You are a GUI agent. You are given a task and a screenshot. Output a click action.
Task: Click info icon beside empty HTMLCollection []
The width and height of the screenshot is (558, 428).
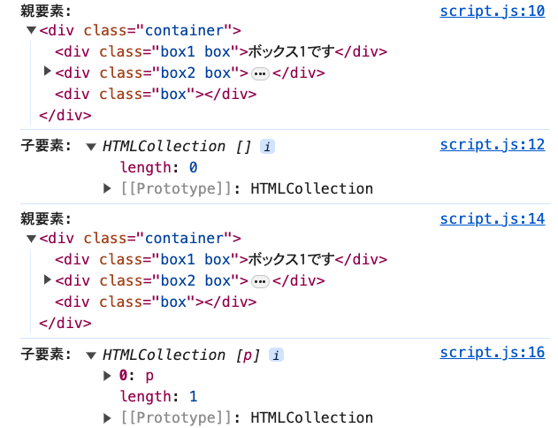tap(267, 146)
